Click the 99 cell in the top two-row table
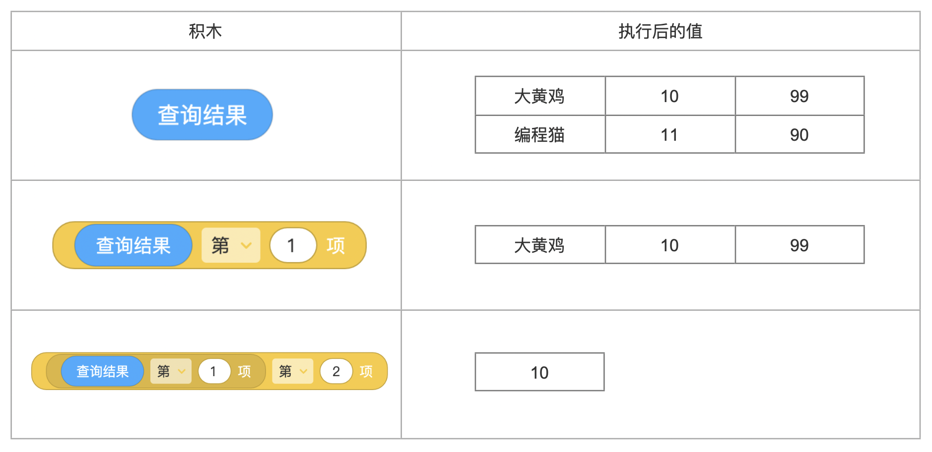 799,96
